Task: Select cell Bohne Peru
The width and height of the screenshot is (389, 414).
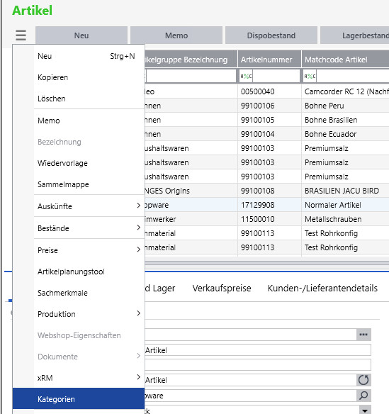Action: pos(346,106)
